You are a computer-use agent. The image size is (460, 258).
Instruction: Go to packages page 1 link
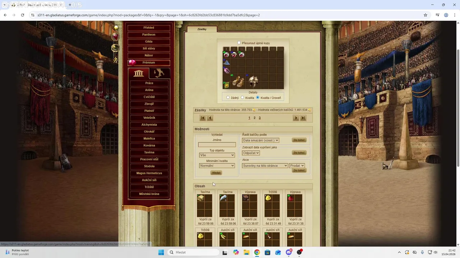(x=249, y=118)
